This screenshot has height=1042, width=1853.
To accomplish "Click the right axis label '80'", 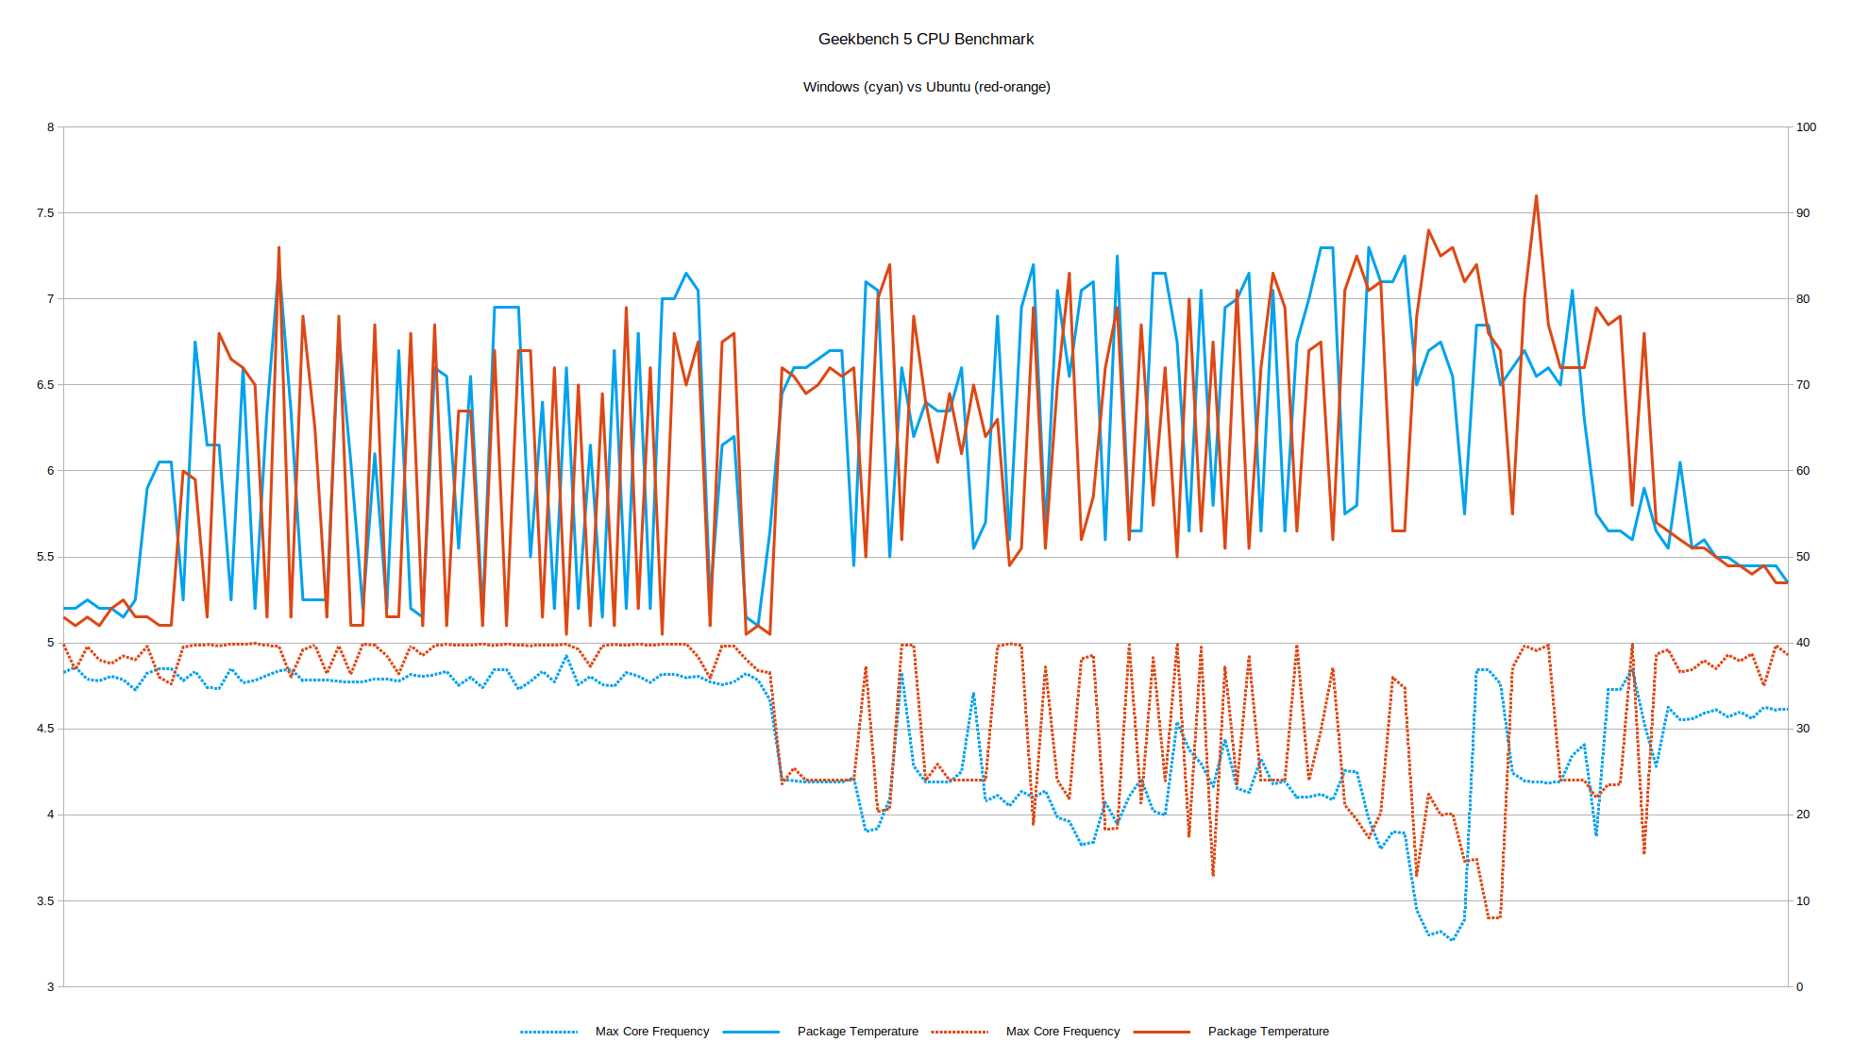I will pyautogui.click(x=1803, y=299).
